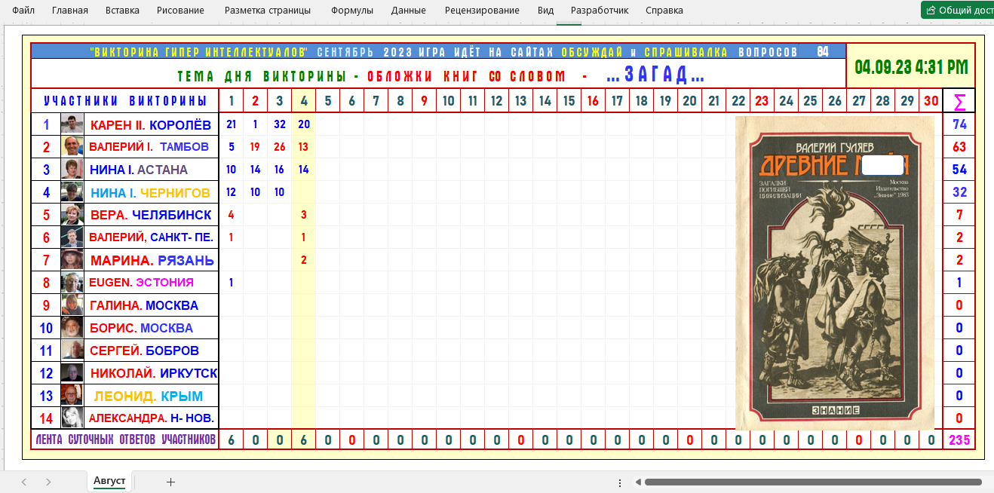
Task: Click avatar photo of Нина I. Чернигов
Action: point(72,192)
